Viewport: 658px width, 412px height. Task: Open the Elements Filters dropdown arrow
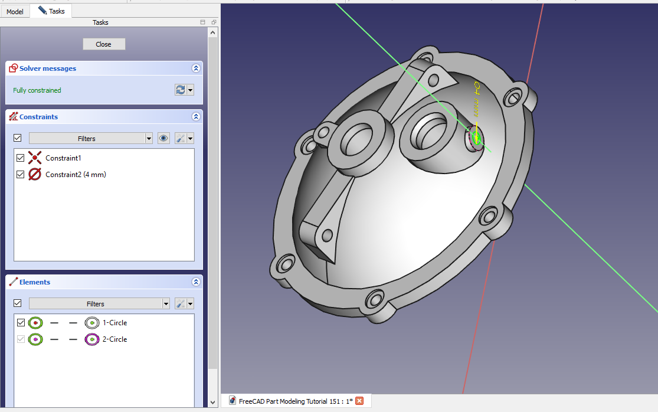tap(166, 304)
